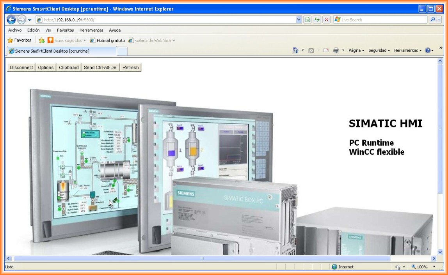Open the Archivo menu

coord(15,30)
